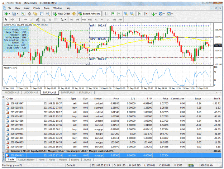Open the Charts menu
Image resolution: width=224 pixels, height=169 pixels.
click(x=37, y=8)
